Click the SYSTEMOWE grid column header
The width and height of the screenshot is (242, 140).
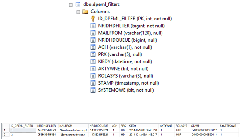click(x=229, y=126)
